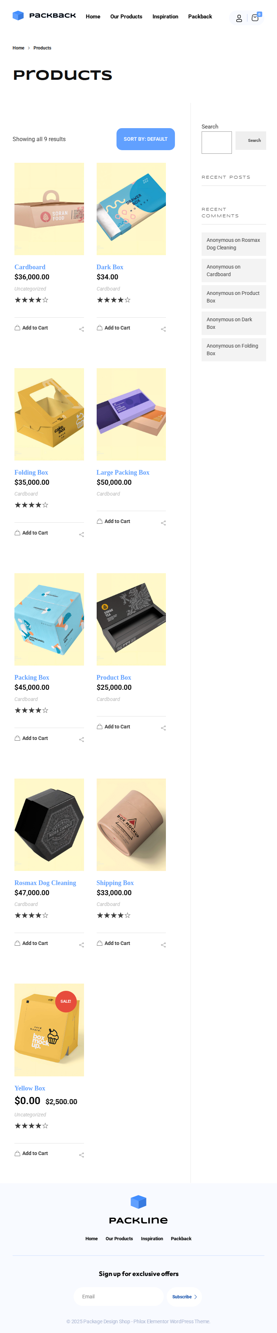The image size is (277, 1333).
Task: Share the Cardboard product
Action: click(x=81, y=329)
